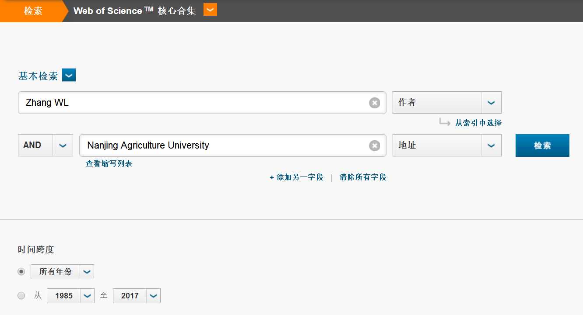Select the 从 year range radio button
583x315 pixels.
coord(21,296)
